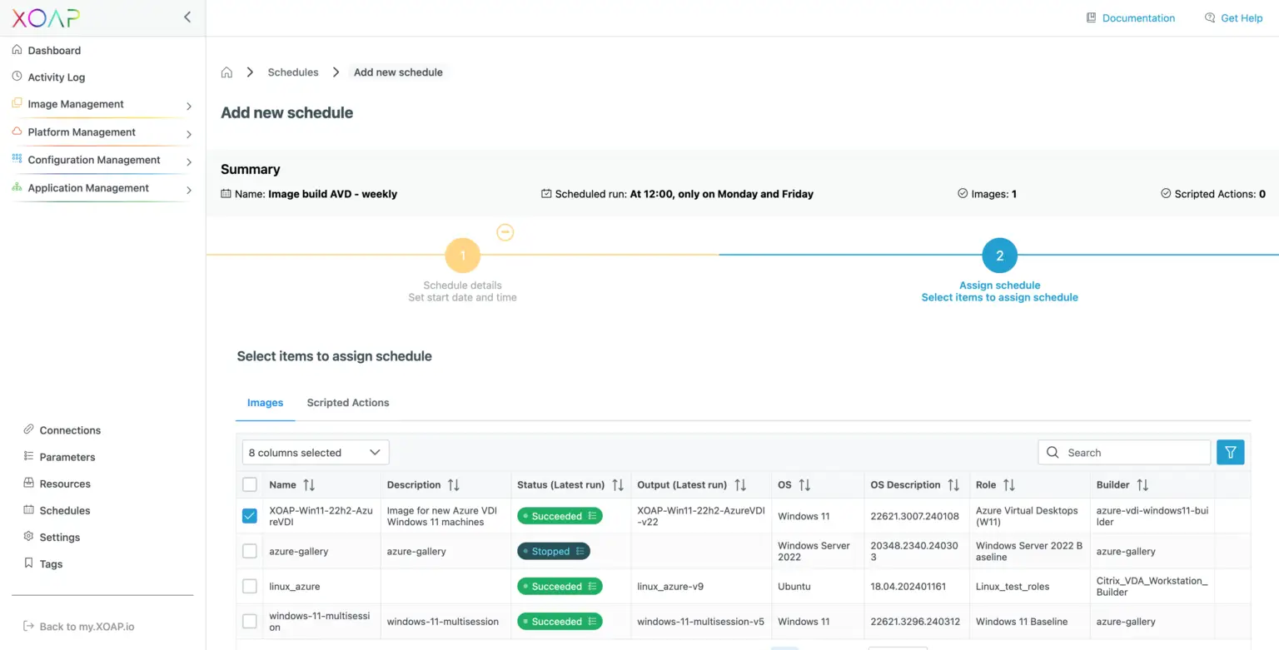Sort by OS Description column arrows
The height and width of the screenshot is (650, 1279).
tap(953, 484)
